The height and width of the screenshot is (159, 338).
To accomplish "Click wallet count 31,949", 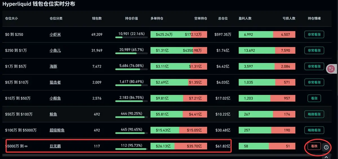I will tap(97, 51).
